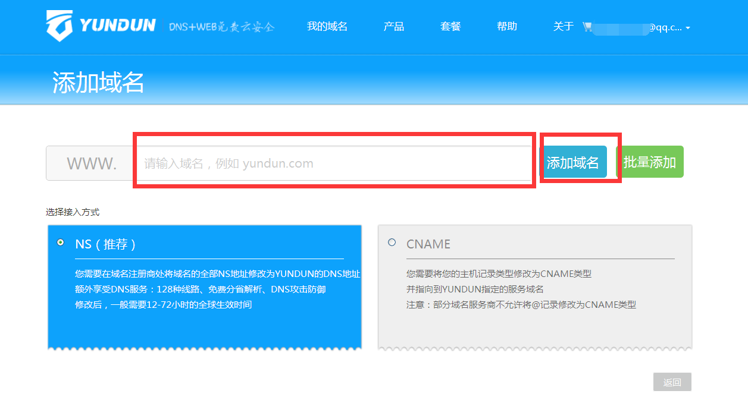Open the 帮助 menu item
Image resolution: width=748 pixels, height=400 pixels.
tap(506, 26)
